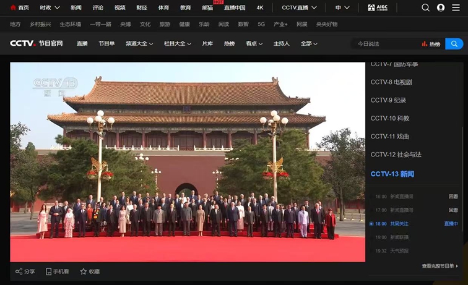Open the 节目单 navigation tab
This screenshot has height=285, width=468.
point(106,44)
